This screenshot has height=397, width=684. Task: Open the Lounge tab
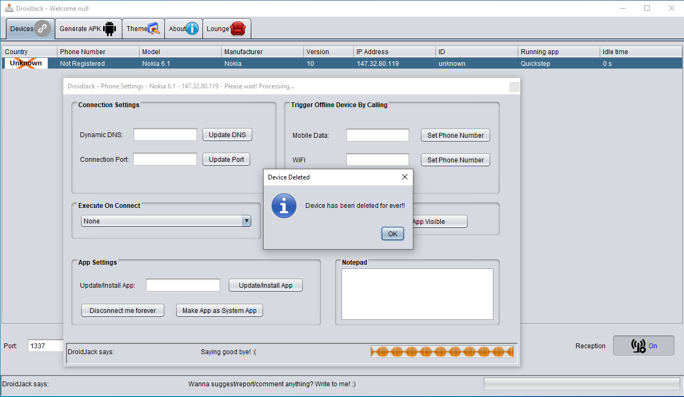click(227, 29)
